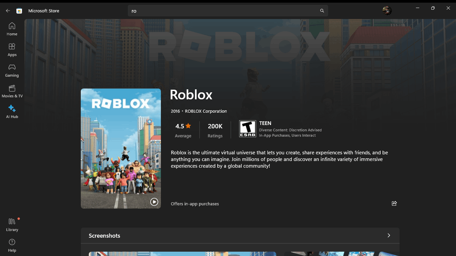Click the Roblox poster artwork
Screen dimensions: 456x256
[x=121, y=148]
